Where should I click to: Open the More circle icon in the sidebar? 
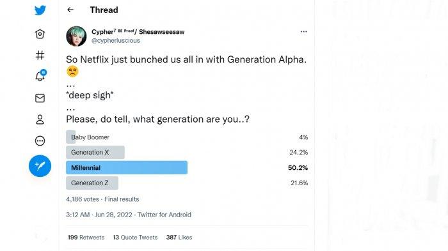(40, 141)
